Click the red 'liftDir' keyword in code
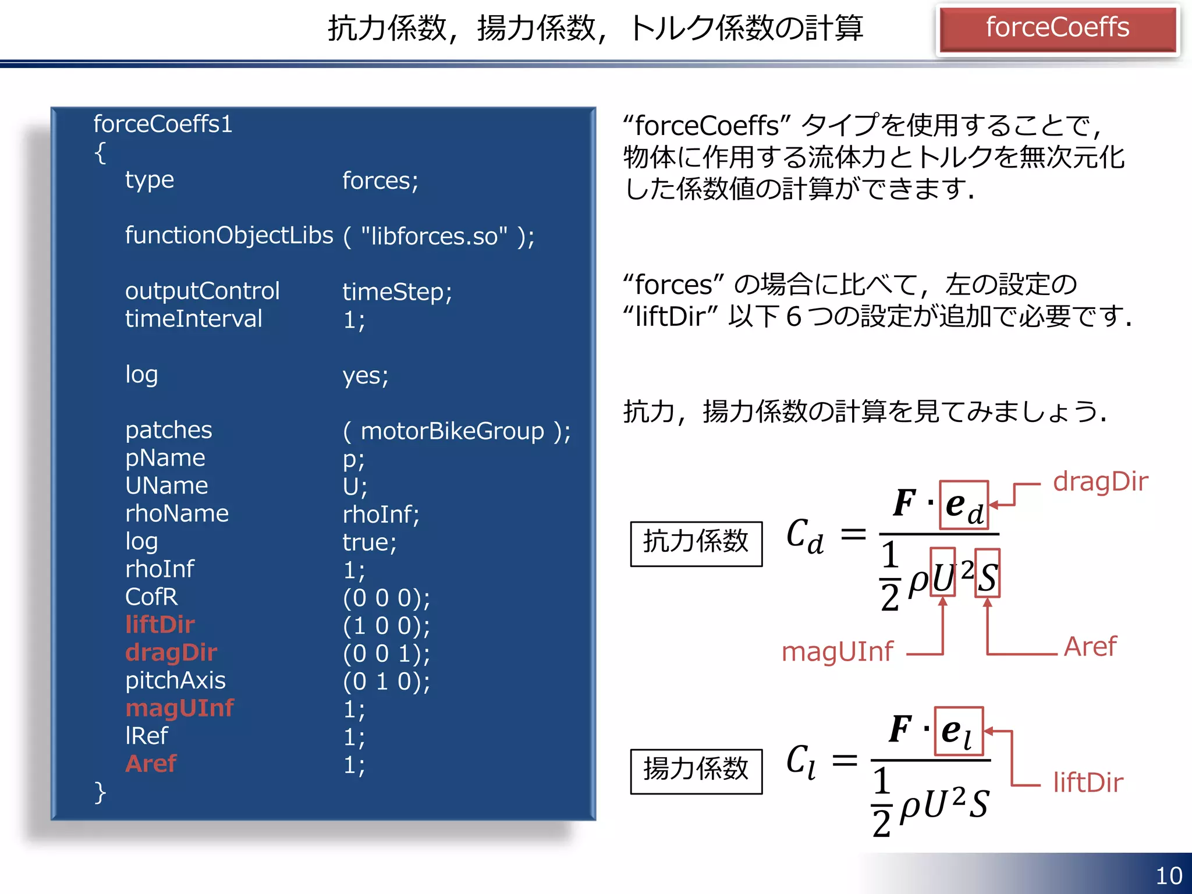 [160, 625]
